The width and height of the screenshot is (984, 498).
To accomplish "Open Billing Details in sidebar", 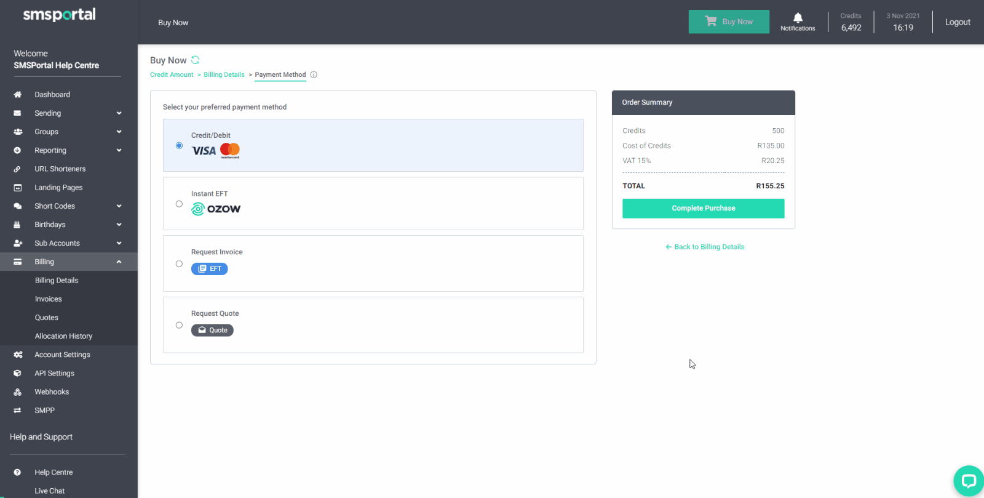I will 57,281.
